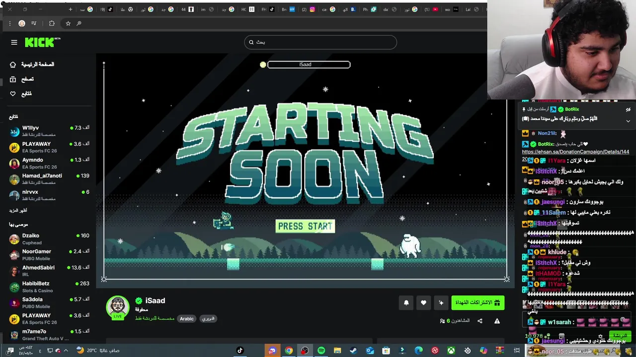The width and height of the screenshot is (636, 357).
Task: Open Google Chrome from taskbar
Action: pyautogui.click(x=289, y=351)
